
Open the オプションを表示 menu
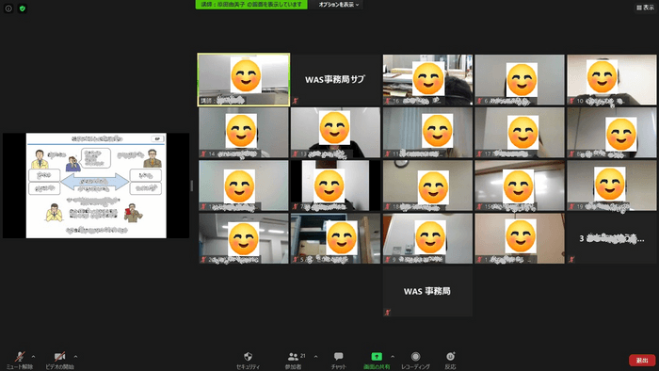click(338, 5)
